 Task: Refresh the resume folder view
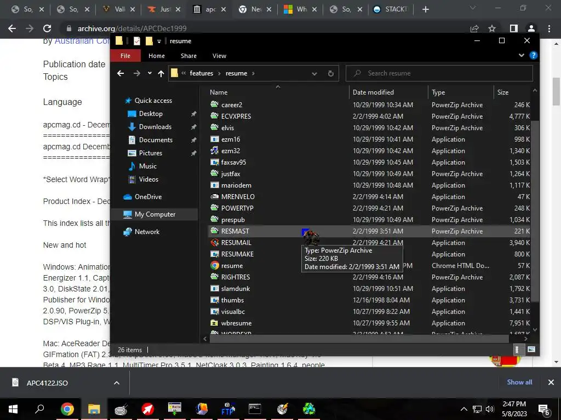point(330,73)
